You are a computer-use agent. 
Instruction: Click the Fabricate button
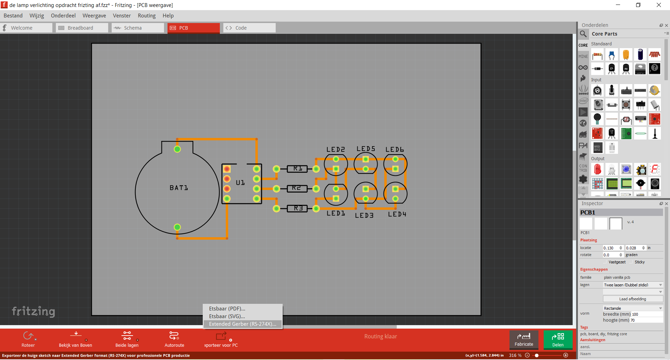pyautogui.click(x=524, y=340)
